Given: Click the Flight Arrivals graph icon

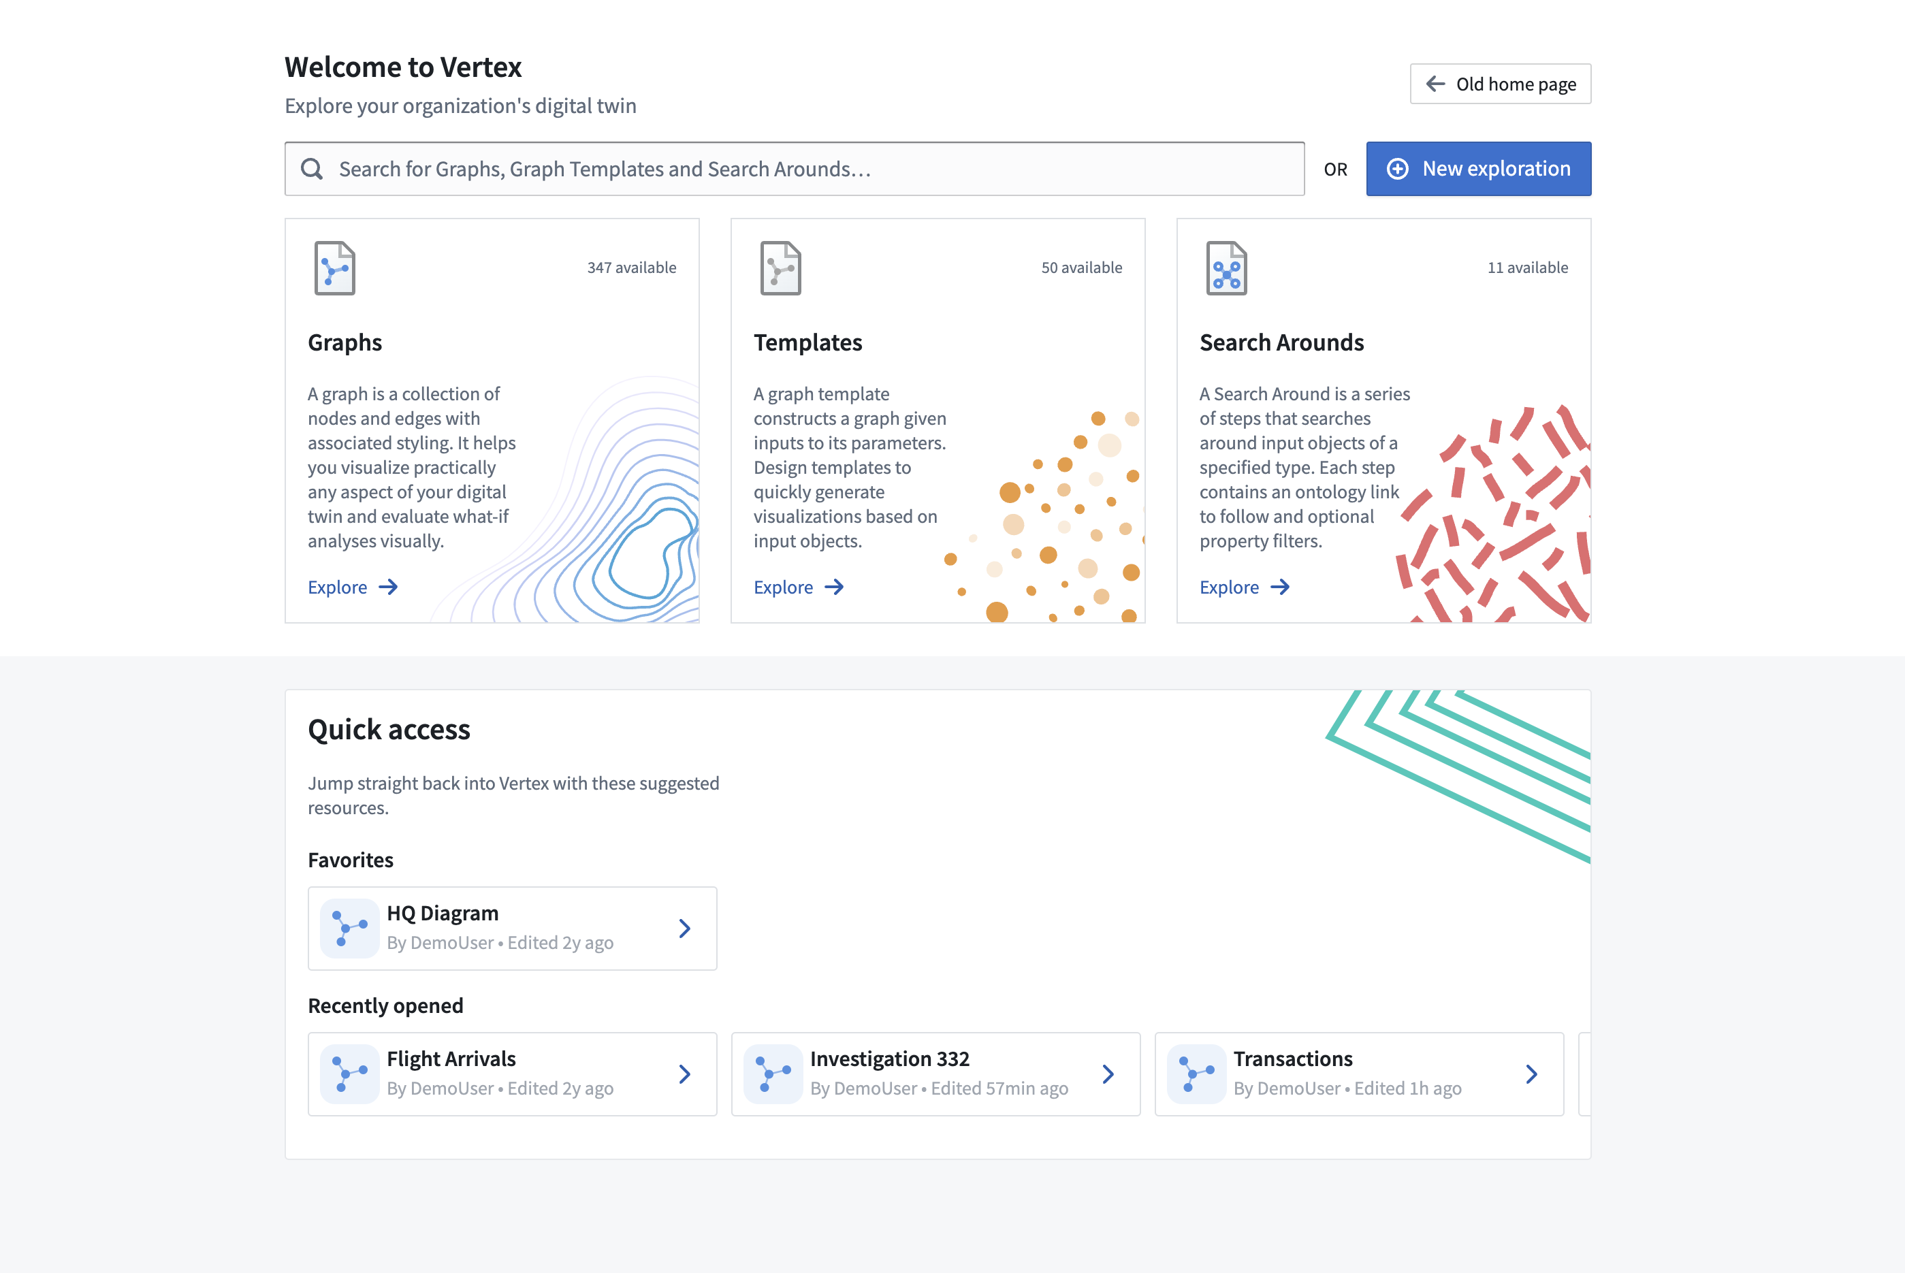Looking at the screenshot, I should click(350, 1074).
